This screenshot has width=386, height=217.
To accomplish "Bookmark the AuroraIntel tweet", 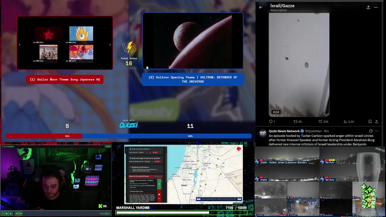I will [x=370, y=121].
